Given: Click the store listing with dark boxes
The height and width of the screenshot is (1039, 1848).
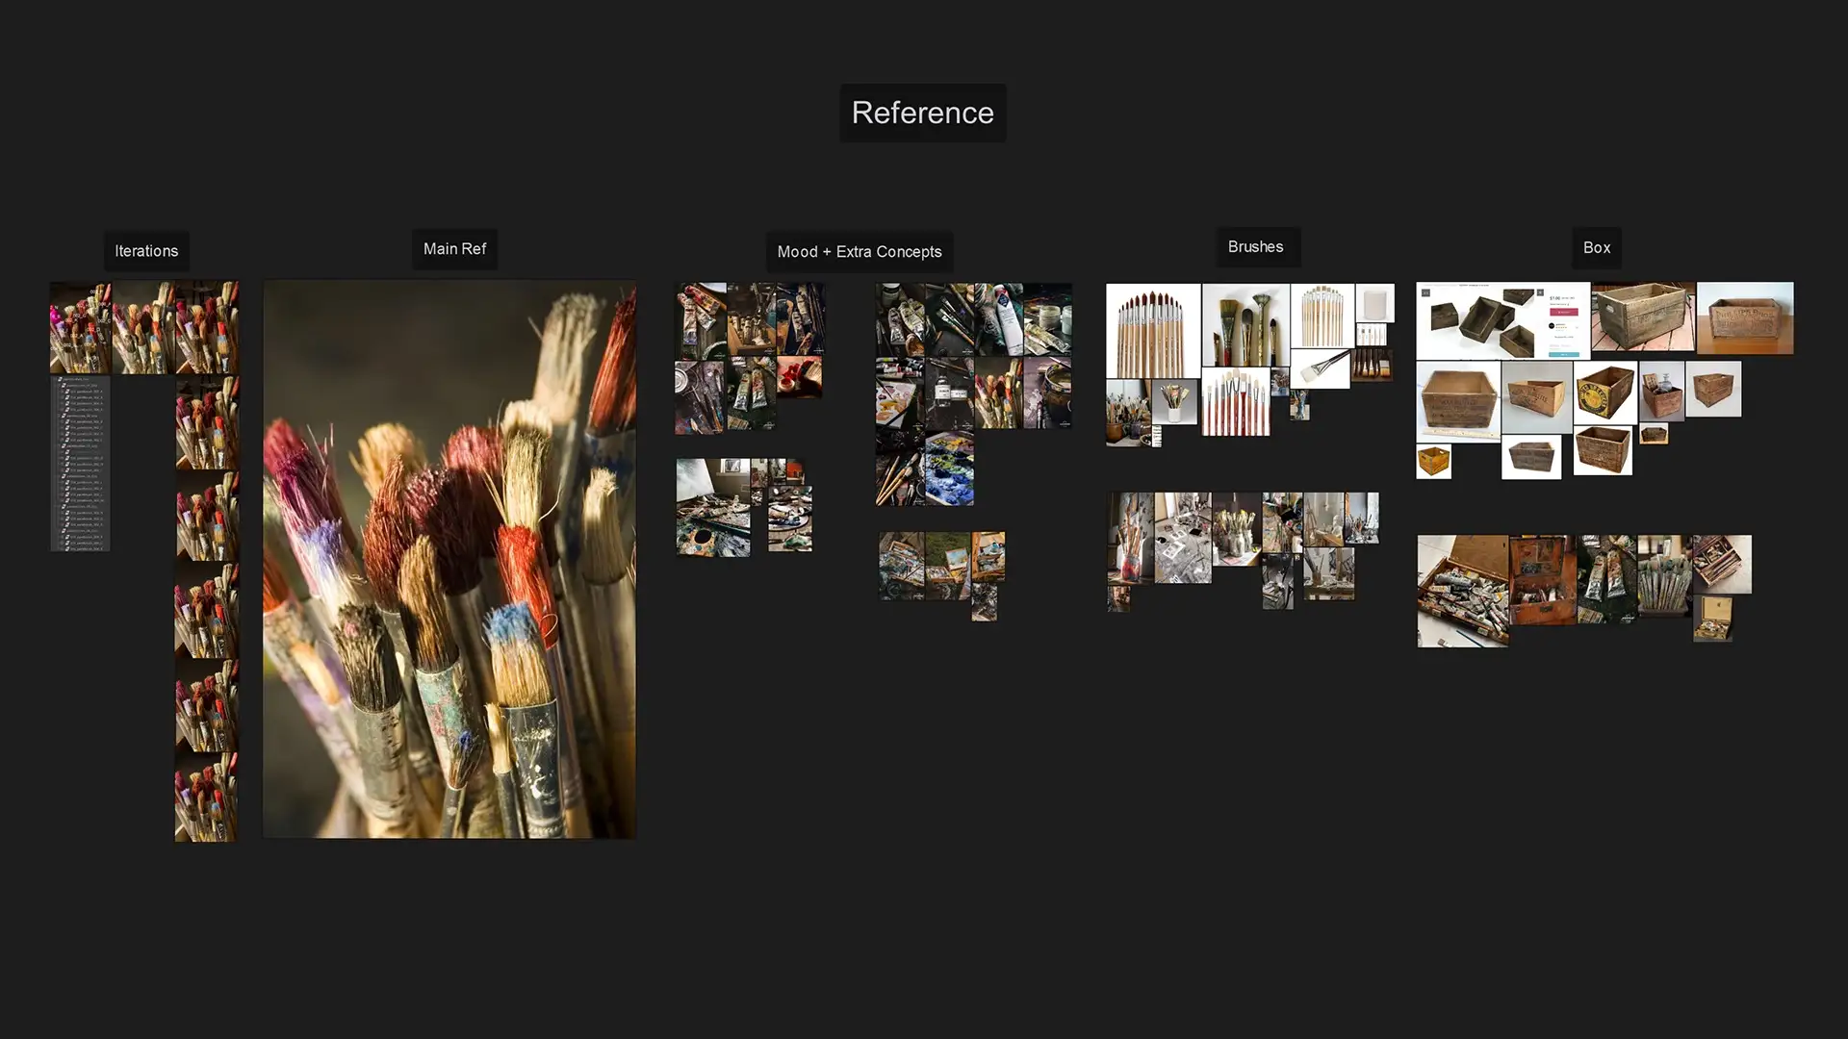Looking at the screenshot, I should coord(1501,320).
